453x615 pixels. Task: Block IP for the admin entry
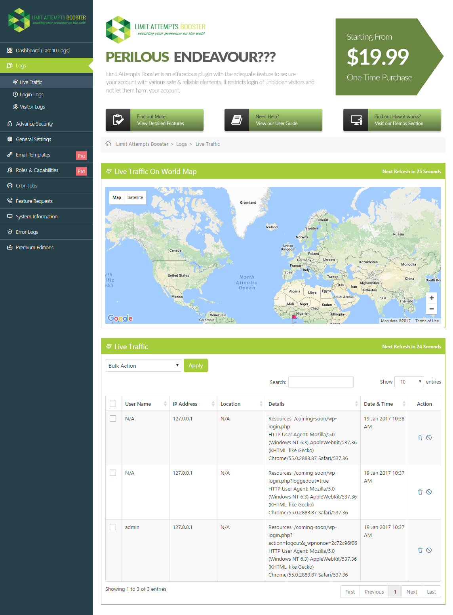pos(429,550)
